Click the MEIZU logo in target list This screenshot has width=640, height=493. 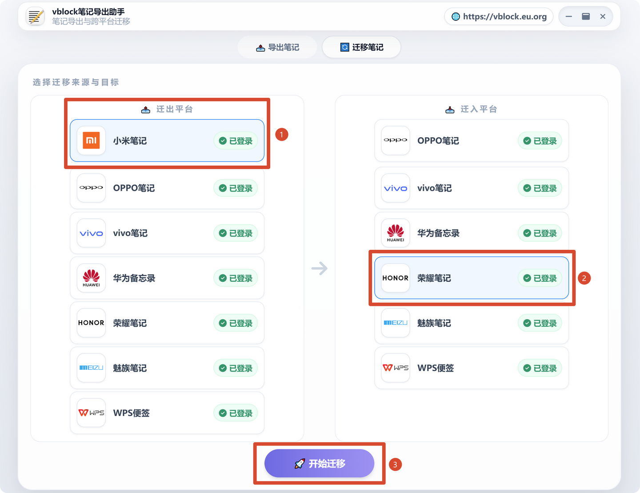tap(396, 323)
